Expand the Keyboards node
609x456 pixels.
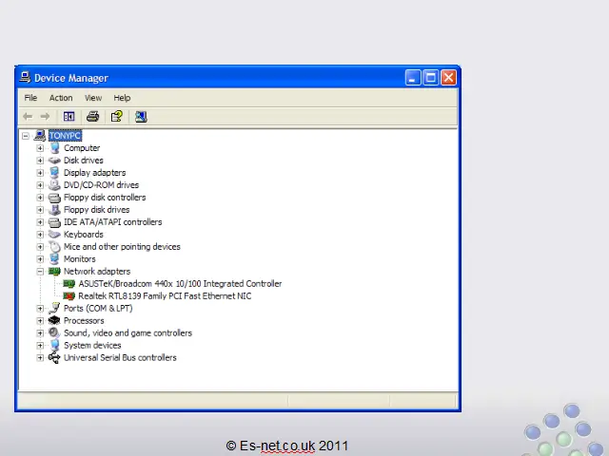pos(40,235)
